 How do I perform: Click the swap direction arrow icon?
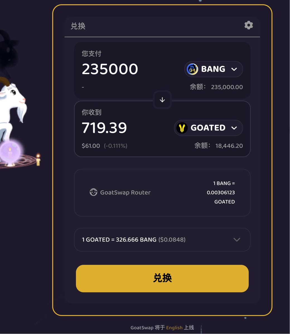click(x=162, y=100)
